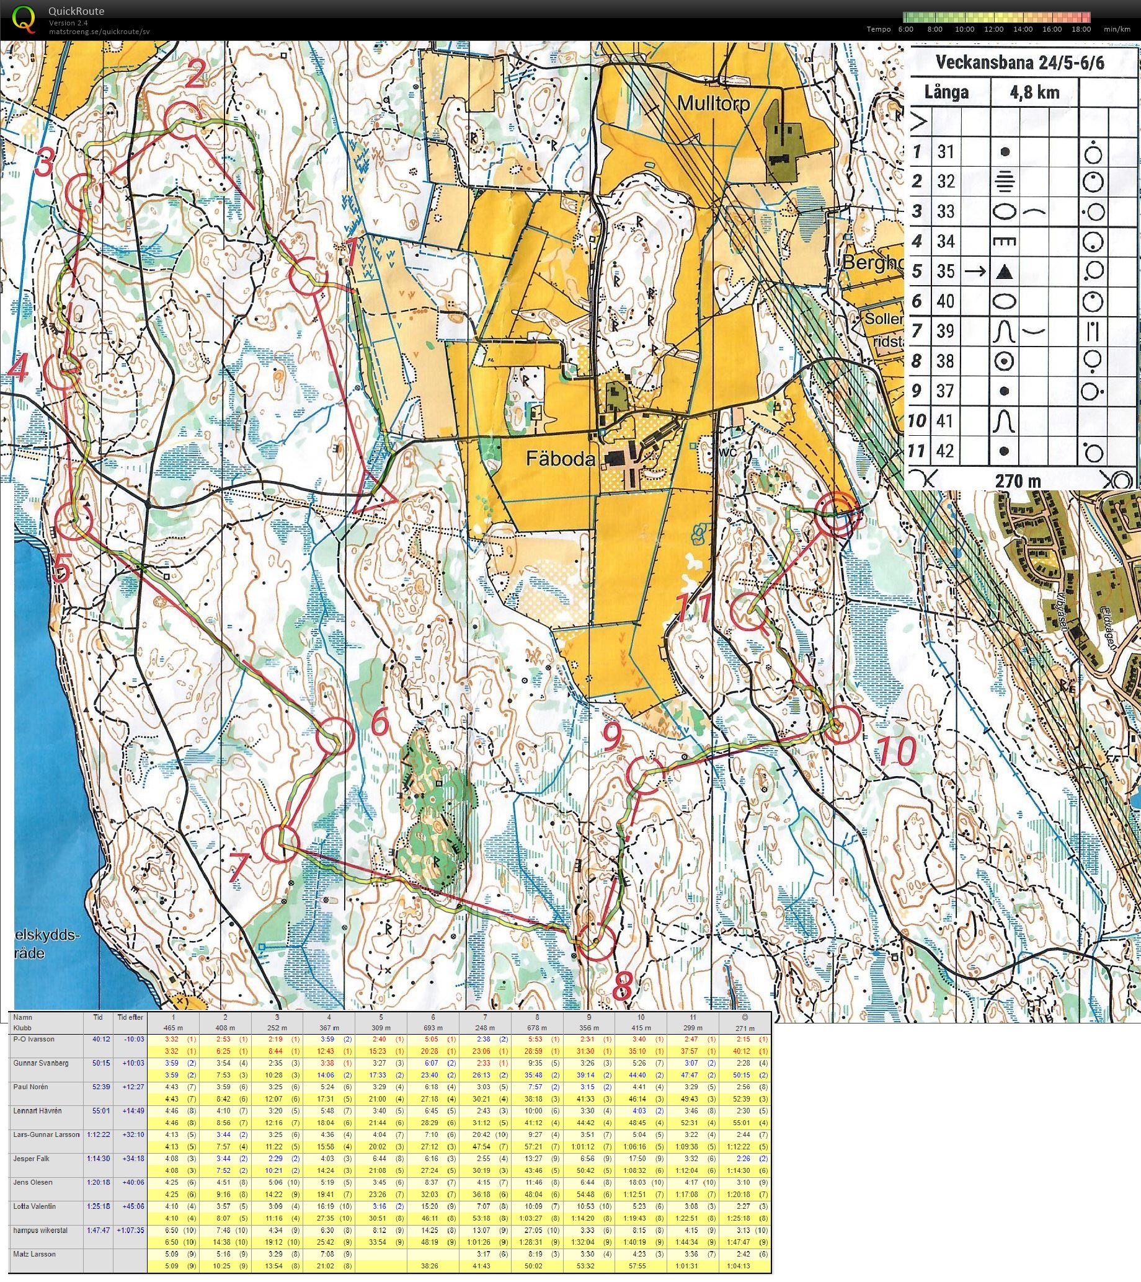Select runner P-O Ivarsson in results table
Viewport: 1141px width, 1282px height.
point(34,1038)
